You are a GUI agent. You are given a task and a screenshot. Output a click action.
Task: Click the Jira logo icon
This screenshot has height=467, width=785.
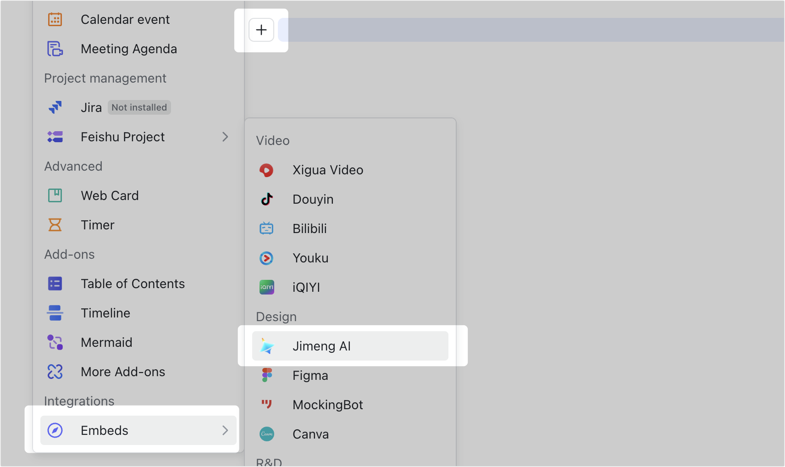pyautogui.click(x=55, y=107)
